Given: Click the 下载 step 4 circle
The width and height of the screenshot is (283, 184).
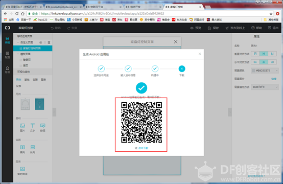Looking at the screenshot, I should click(x=182, y=68).
